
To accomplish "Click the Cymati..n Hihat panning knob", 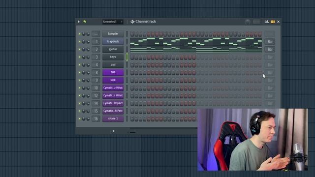I will point(84,95).
